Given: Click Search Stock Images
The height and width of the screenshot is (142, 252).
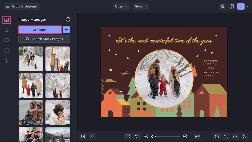Looking at the screenshot, I should (x=44, y=39).
